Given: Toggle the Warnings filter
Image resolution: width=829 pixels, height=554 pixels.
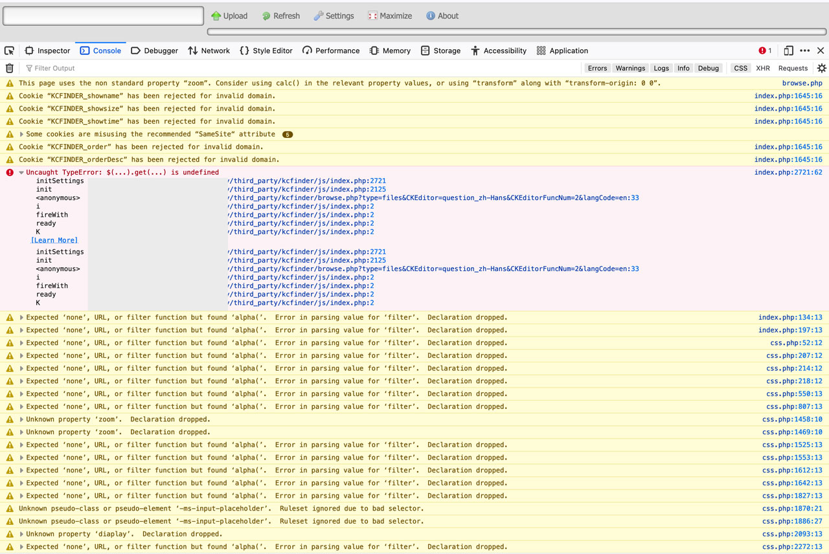Looking at the screenshot, I should click(630, 68).
